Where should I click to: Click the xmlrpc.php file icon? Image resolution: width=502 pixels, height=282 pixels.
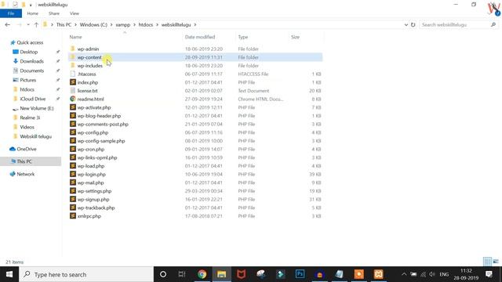[x=73, y=216]
